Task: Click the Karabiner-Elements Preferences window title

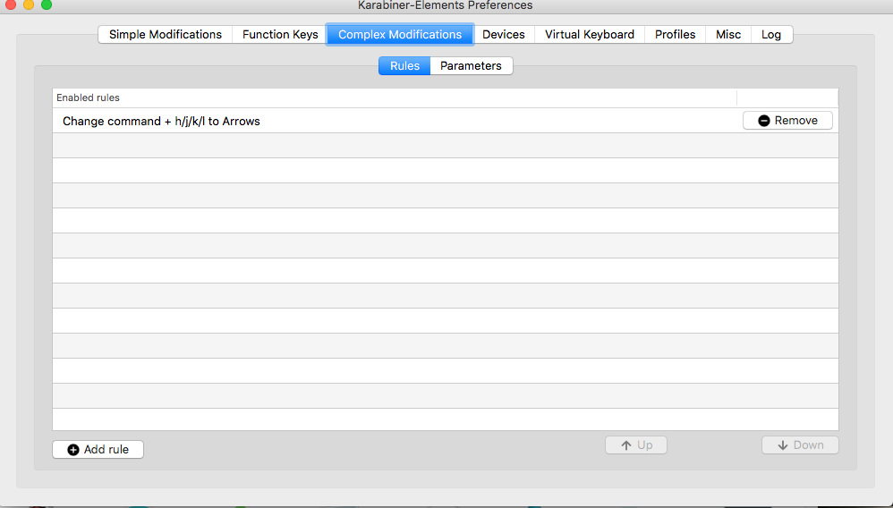Action: pyautogui.click(x=445, y=5)
